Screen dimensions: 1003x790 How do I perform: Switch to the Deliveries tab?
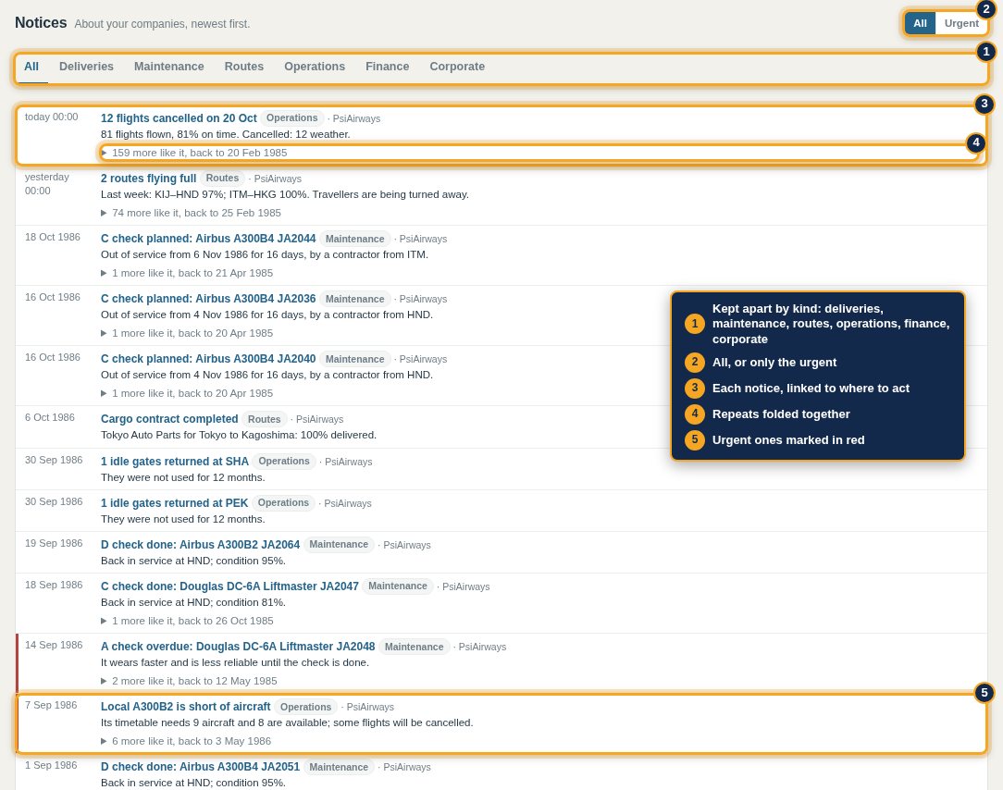pyautogui.click(x=86, y=67)
